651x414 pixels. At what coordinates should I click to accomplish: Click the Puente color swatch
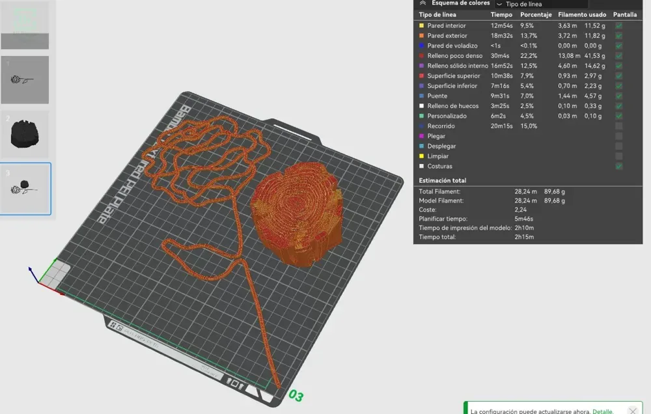[x=421, y=96]
